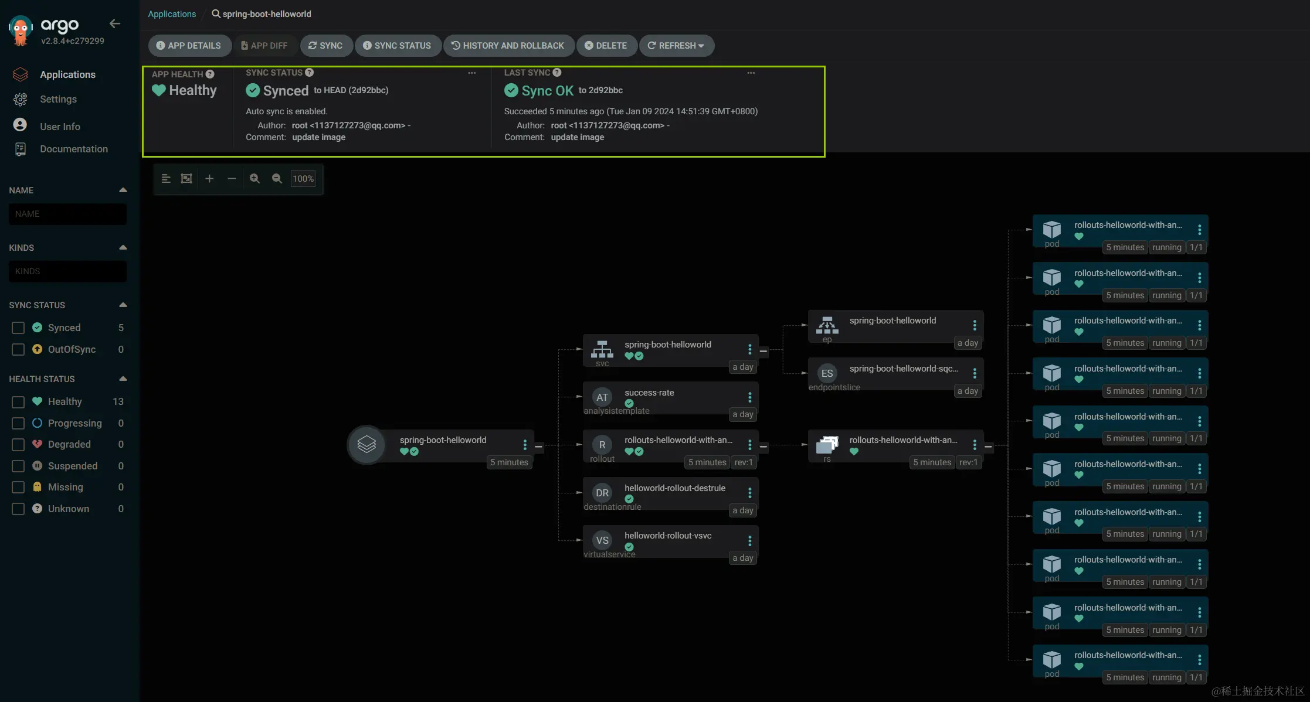This screenshot has width=1310, height=702.
Task: Check the Synced filter checkbox
Action: [x=18, y=328]
